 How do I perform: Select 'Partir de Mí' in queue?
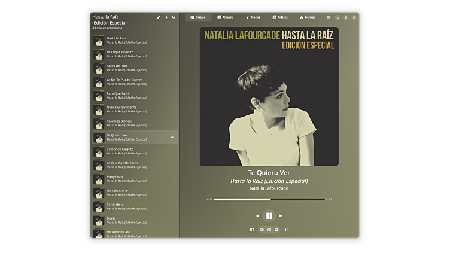[135, 206]
